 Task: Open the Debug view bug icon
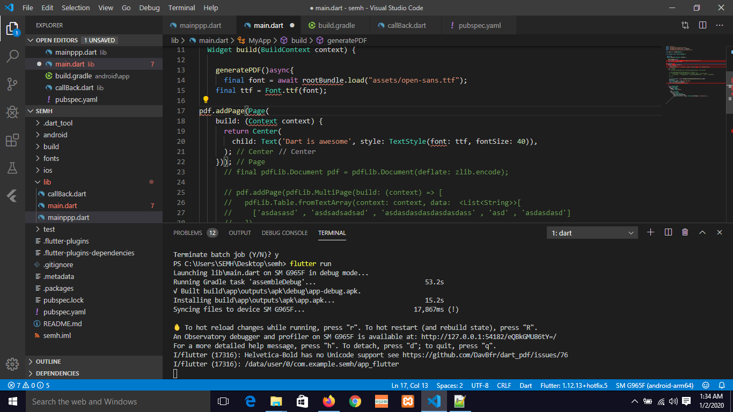(x=12, y=112)
